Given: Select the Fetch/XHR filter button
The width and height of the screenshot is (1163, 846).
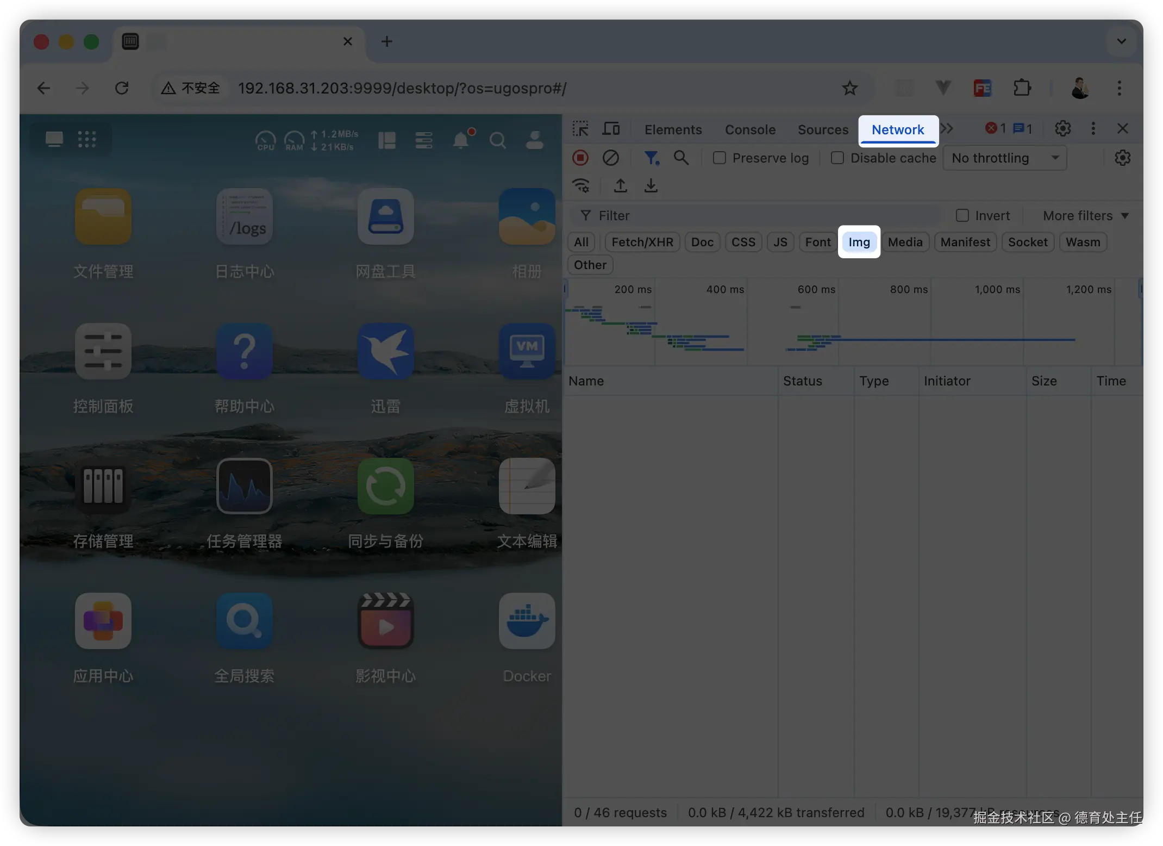Looking at the screenshot, I should pos(642,242).
